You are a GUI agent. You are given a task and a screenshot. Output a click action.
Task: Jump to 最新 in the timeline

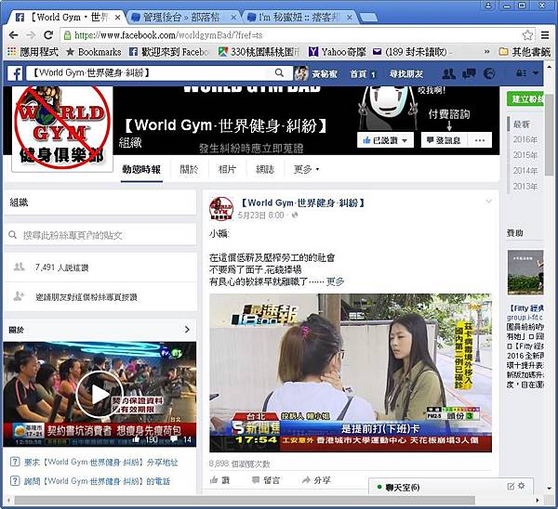[522, 124]
